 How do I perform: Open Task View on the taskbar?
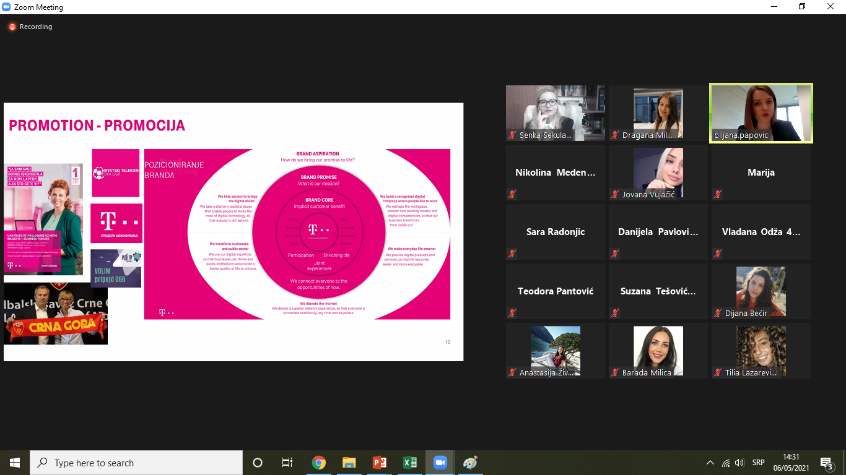[287, 463]
